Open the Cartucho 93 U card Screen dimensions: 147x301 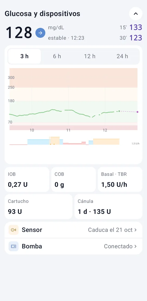[x=38, y=207]
